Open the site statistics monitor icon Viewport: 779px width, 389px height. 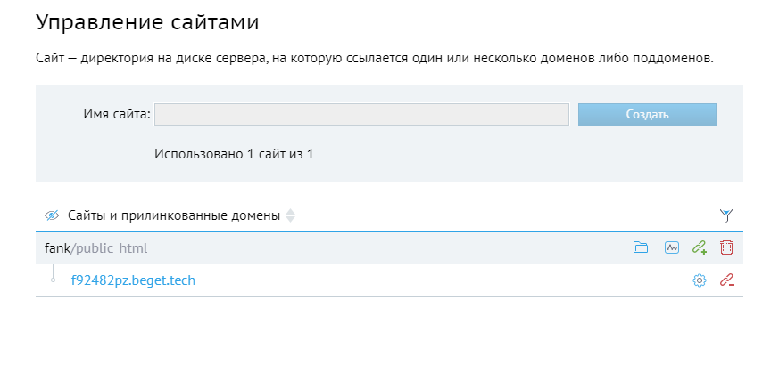pos(671,247)
